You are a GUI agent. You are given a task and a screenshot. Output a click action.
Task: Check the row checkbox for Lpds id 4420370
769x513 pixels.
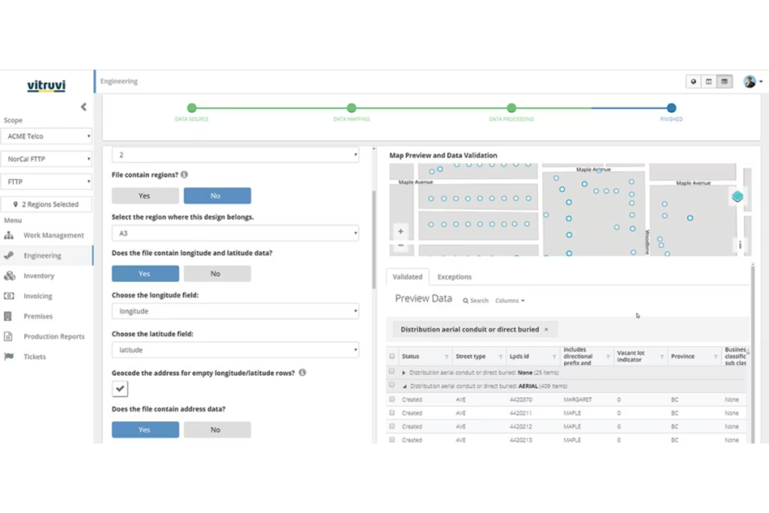click(x=392, y=399)
